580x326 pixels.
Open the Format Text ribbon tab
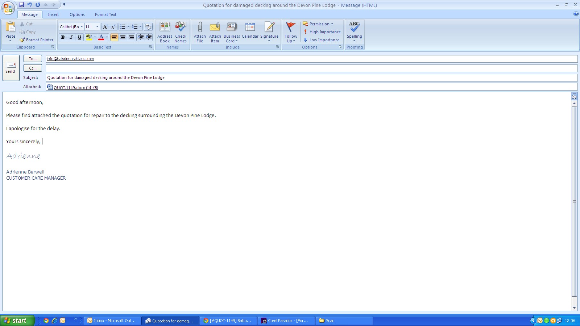tap(105, 14)
